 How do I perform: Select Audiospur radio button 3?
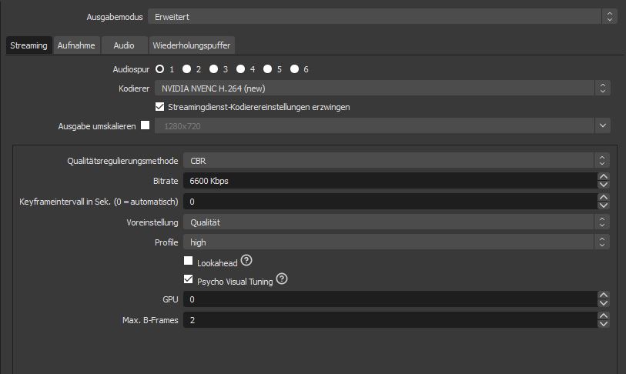(213, 69)
